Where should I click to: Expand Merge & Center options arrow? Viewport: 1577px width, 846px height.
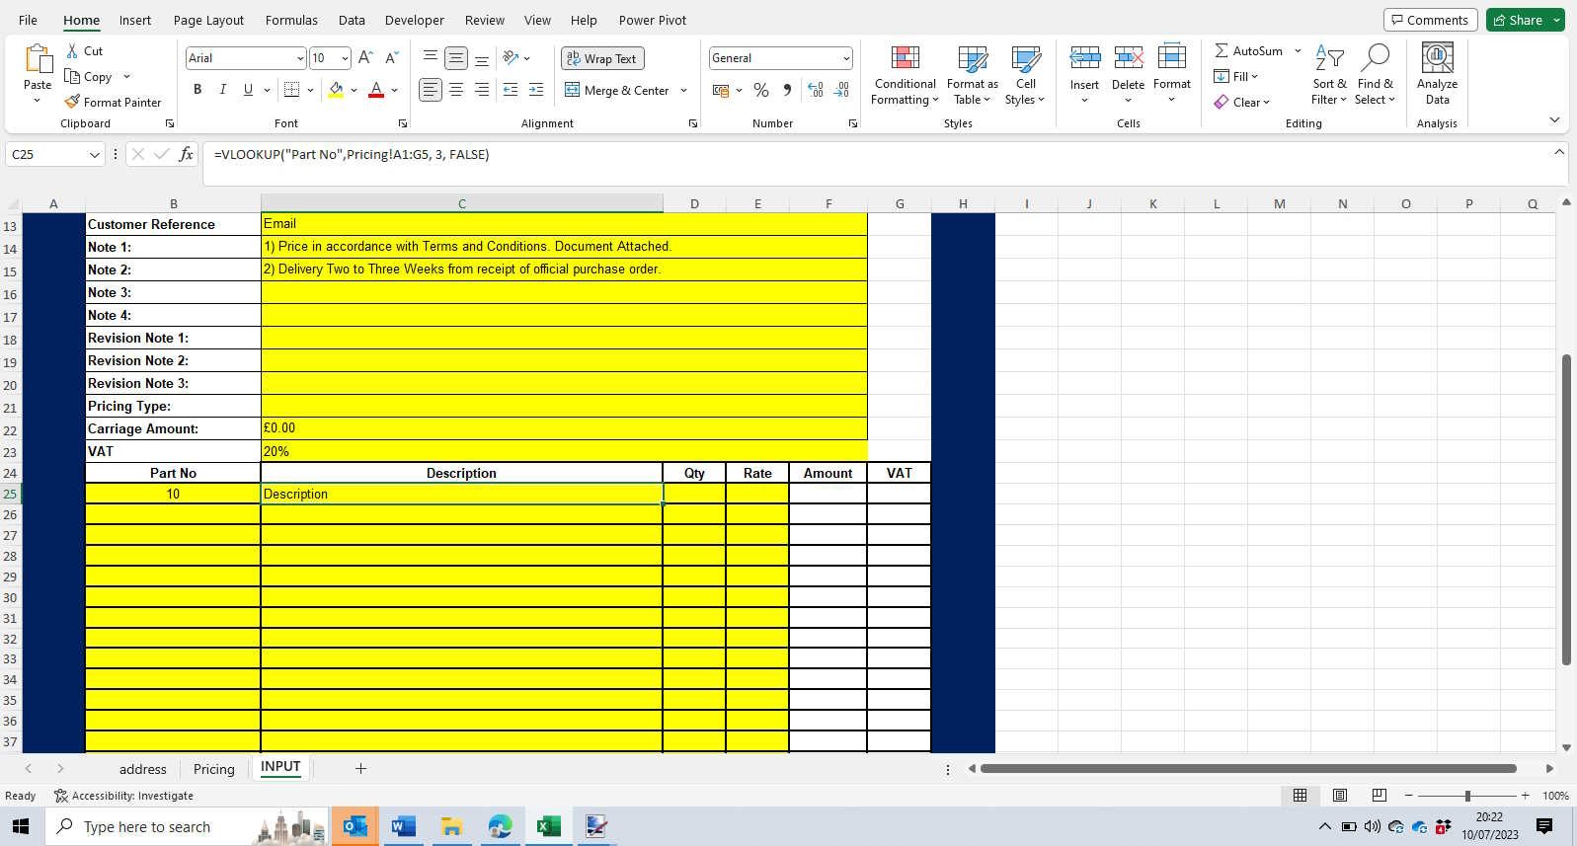pos(683,90)
